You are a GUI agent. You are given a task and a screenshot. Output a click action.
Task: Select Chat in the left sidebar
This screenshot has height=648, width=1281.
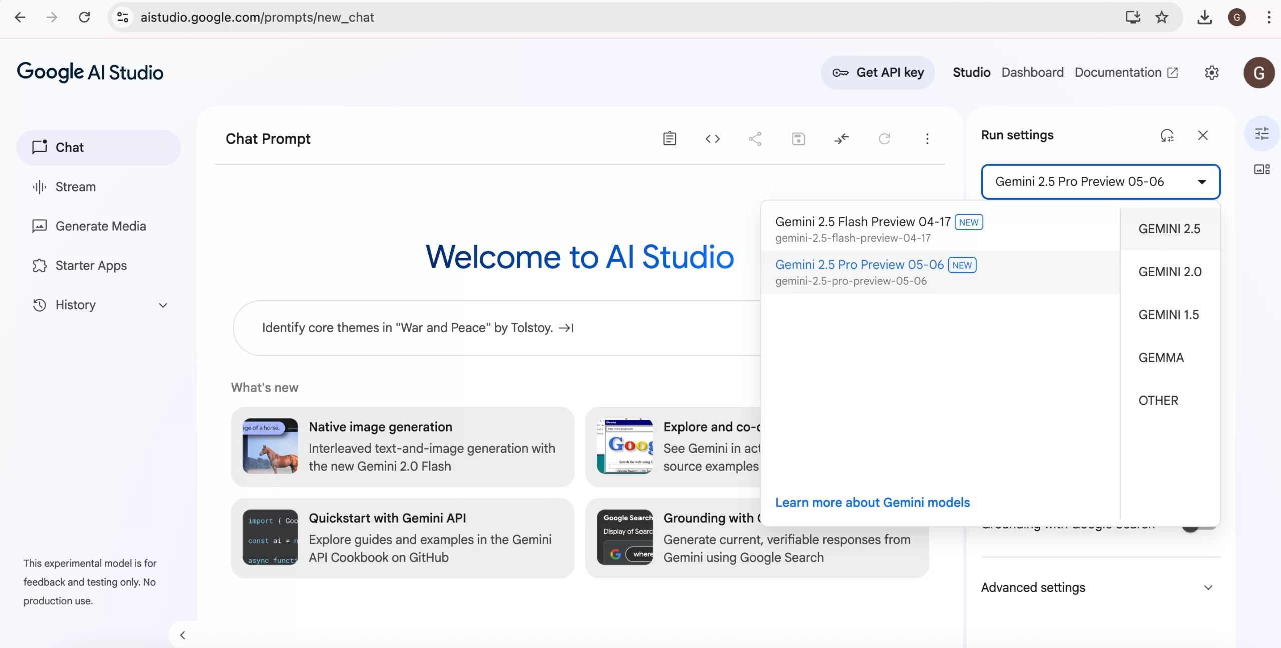[99, 148]
